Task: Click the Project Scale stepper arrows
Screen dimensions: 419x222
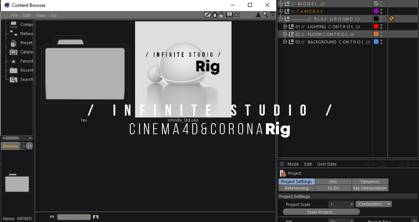Action: pyautogui.click(x=351, y=205)
